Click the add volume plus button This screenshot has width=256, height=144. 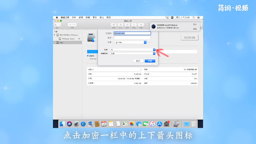click(70, 25)
